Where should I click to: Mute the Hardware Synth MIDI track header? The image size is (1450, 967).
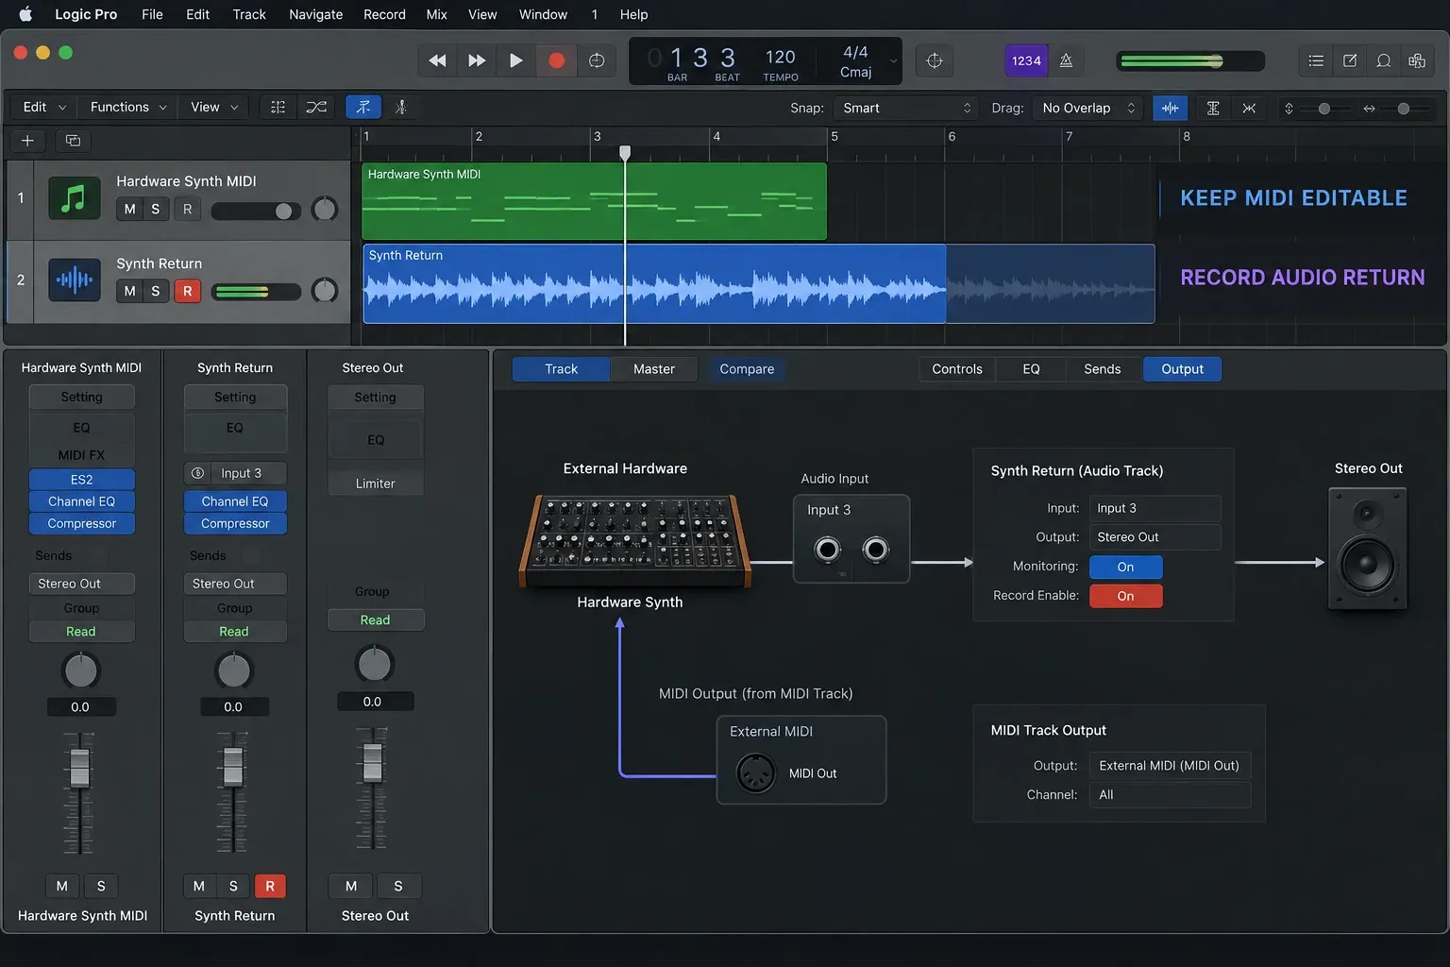tap(129, 209)
